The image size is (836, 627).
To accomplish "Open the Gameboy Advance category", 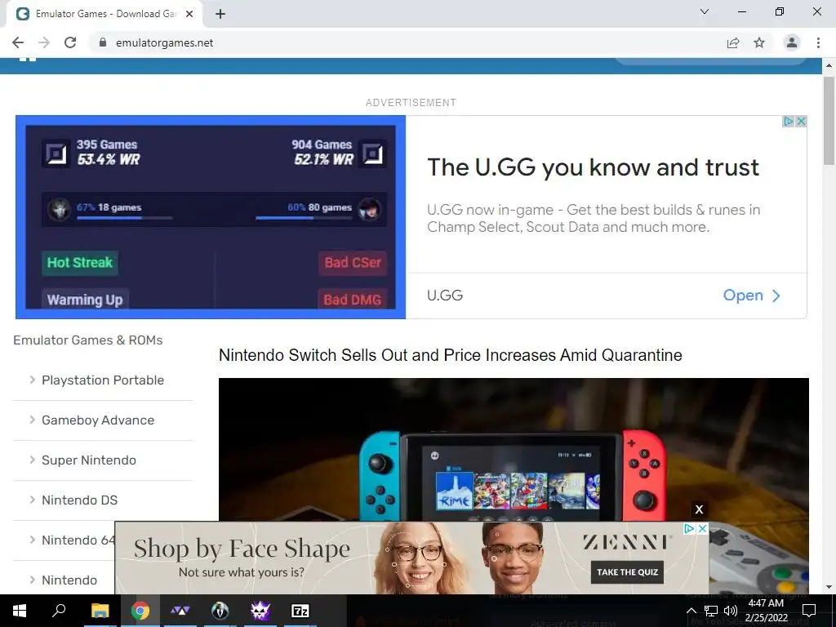I will 98,420.
